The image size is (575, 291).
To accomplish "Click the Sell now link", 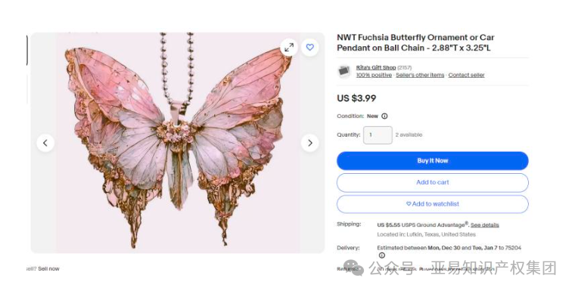I will 48,268.
